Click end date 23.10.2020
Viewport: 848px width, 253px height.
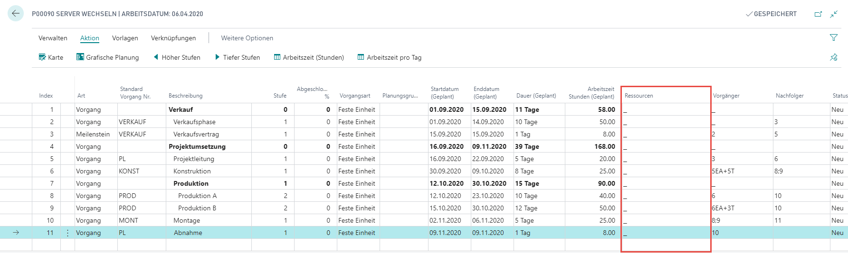pyautogui.click(x=492, y=196)
